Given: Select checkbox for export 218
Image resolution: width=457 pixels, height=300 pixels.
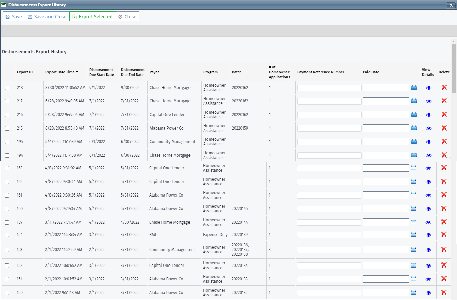Looking at the screenshot, I should [x=7, y=88].
